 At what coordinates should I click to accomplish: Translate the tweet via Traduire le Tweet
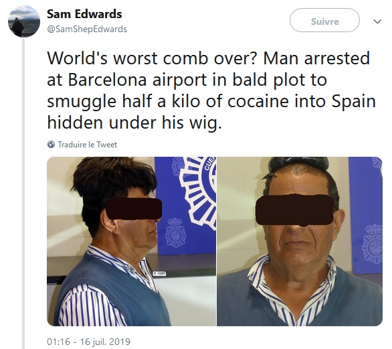tap(87, 145)
